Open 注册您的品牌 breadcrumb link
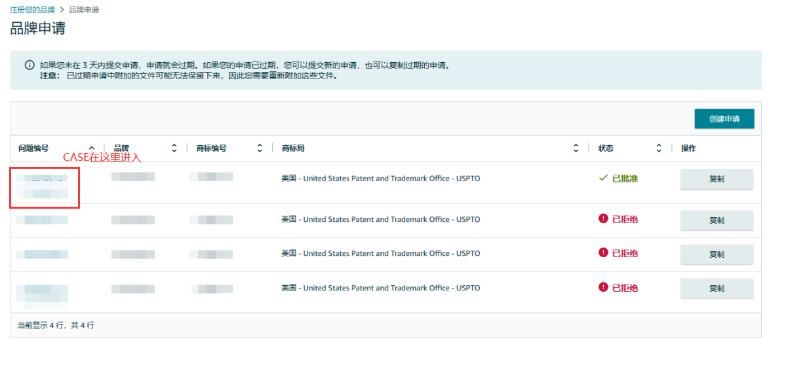 (33, 10)
